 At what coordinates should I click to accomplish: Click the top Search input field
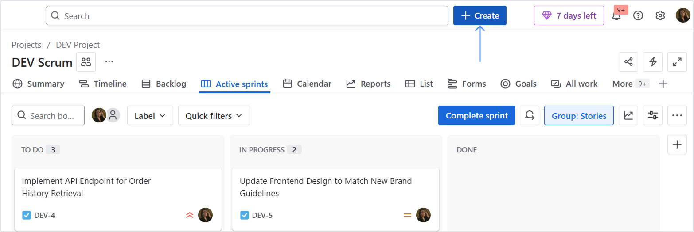click(247, 15)
